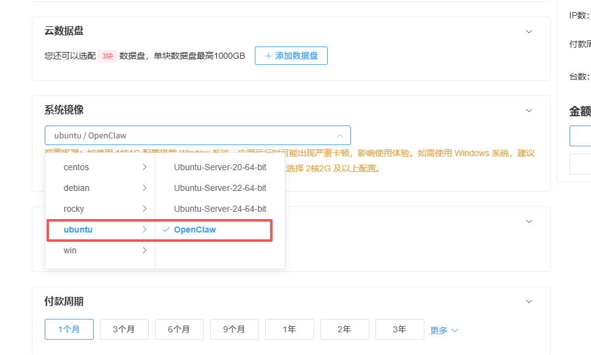Select centos in the image list
Viewport: 591px width, 355px height.
pos(76,167)
